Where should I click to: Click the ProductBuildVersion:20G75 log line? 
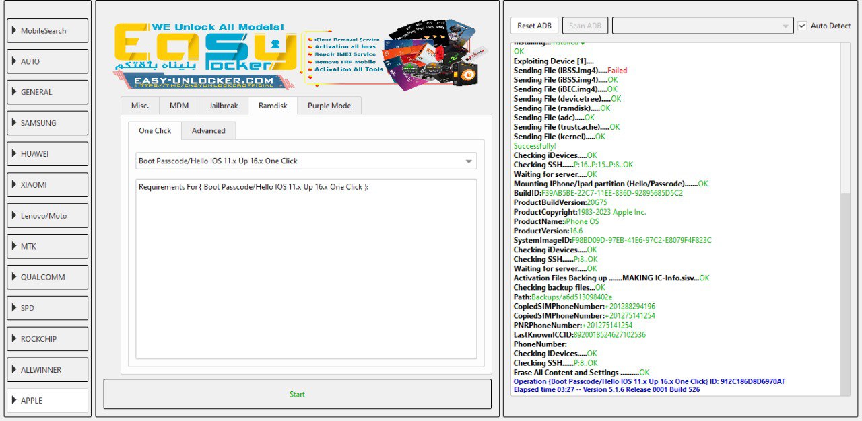pos(560,202)
